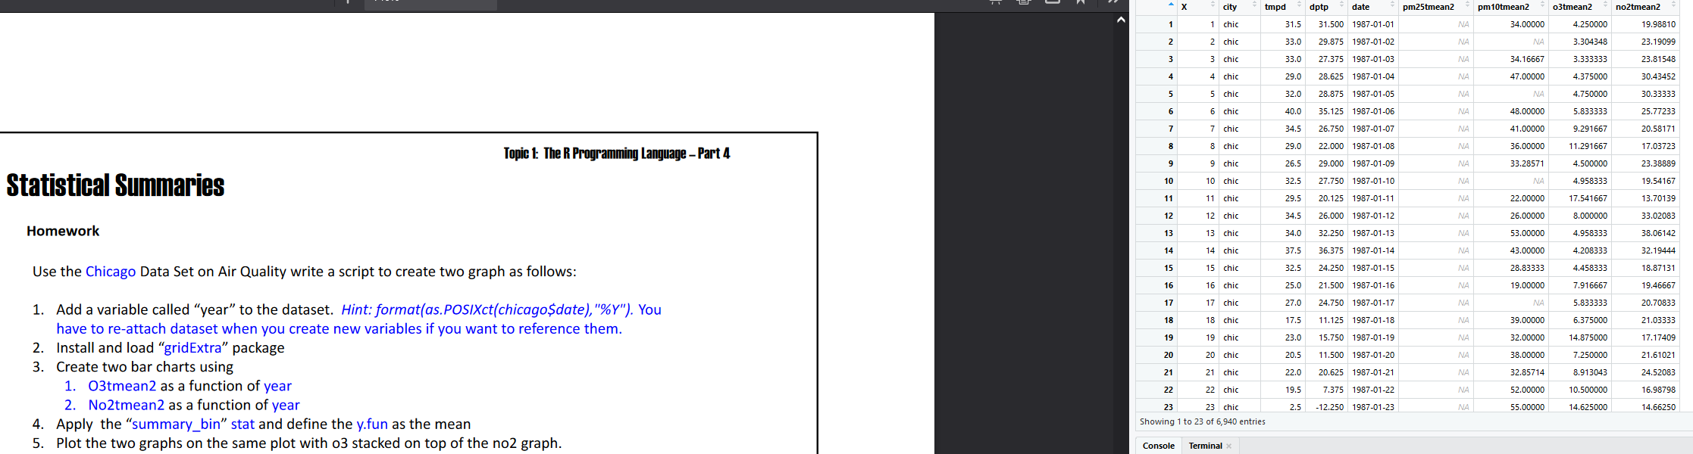Select the no2tmean2 column header
1693x454 pixels.
[x=1638, y=7]
